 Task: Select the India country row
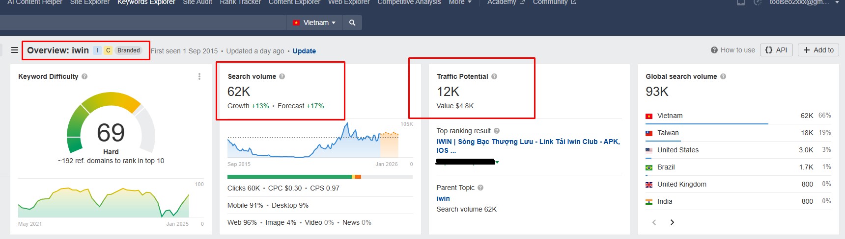738,201
